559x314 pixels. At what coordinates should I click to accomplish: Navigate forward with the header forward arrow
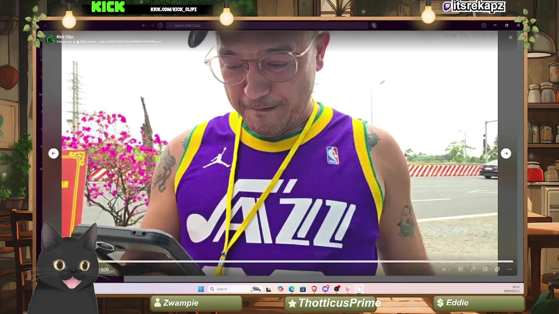[152, 25]
